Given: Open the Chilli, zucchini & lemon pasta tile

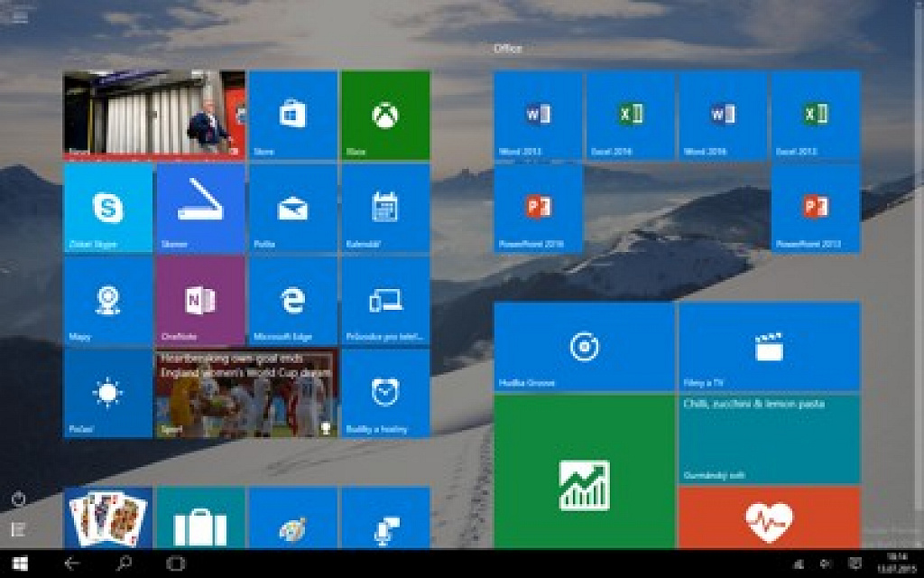Looking at the screenshot, I should click(x=770, y=440).
